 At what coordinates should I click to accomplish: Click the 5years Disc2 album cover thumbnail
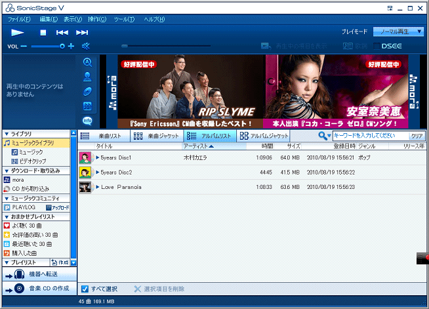(85, 173)
